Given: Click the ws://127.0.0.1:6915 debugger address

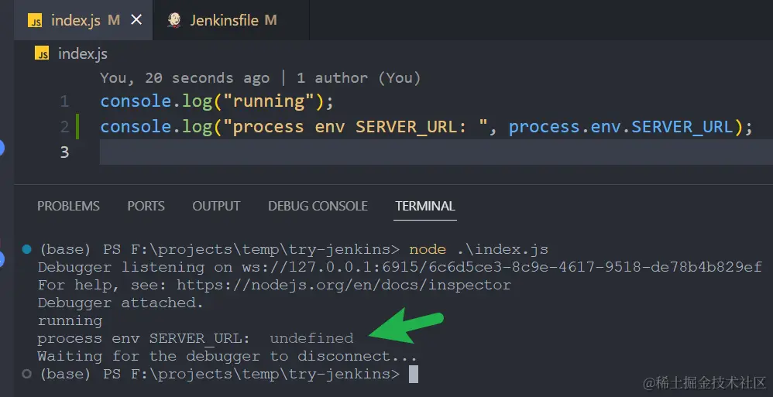Looking at the screenshot, I should click(502, 268).
